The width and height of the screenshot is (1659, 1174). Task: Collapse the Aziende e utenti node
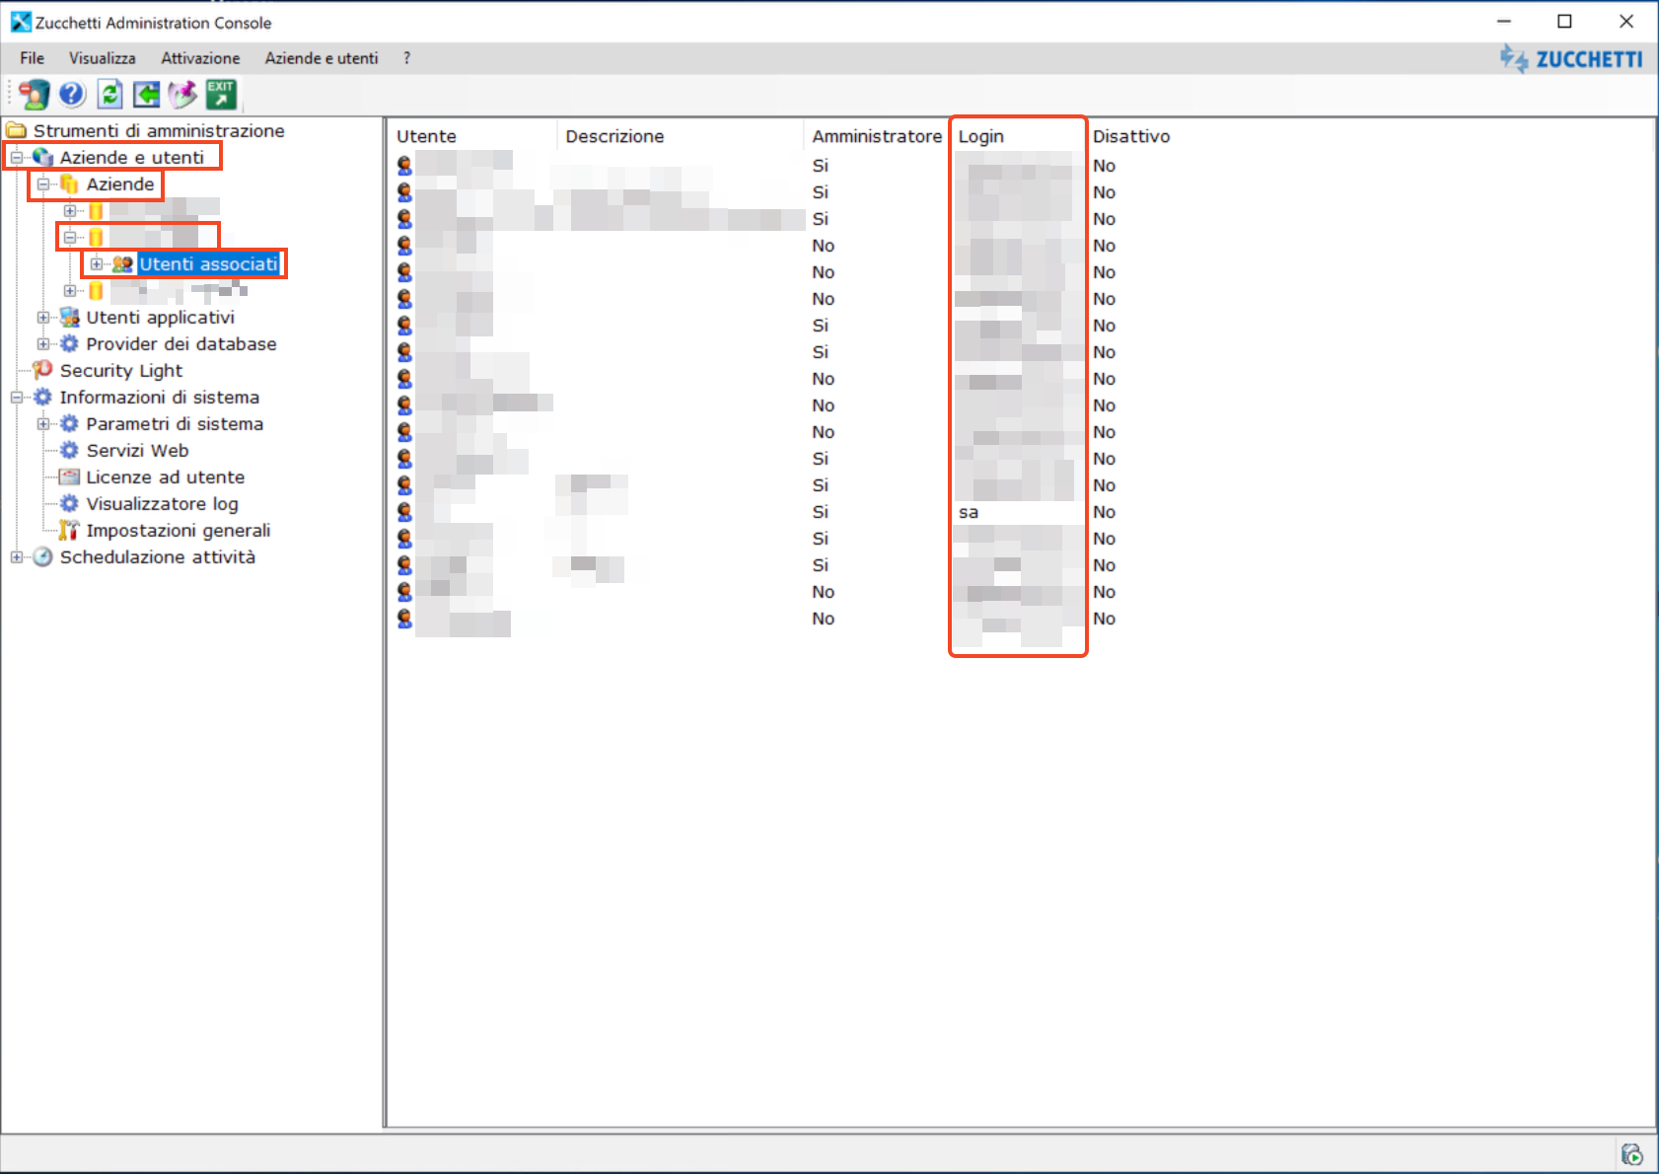pyautogui.click(x=17, y=157)
